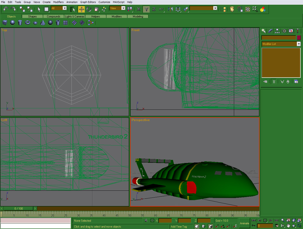303x229 pixels.
Task: Toggle the X axis constraint
Action: [x=138, y=9]
